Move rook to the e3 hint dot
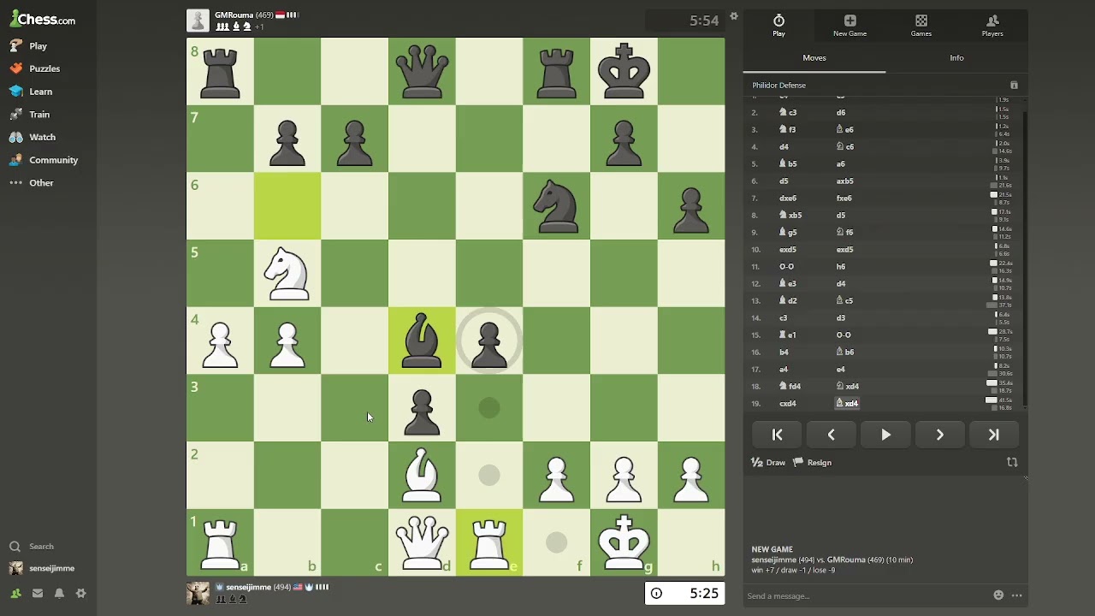 [x=489, y=408]
